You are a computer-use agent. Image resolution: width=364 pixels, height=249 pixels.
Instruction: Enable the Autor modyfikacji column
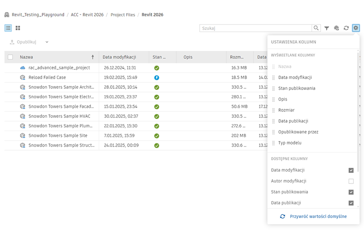pyautogui.click(x=351, y=181)
